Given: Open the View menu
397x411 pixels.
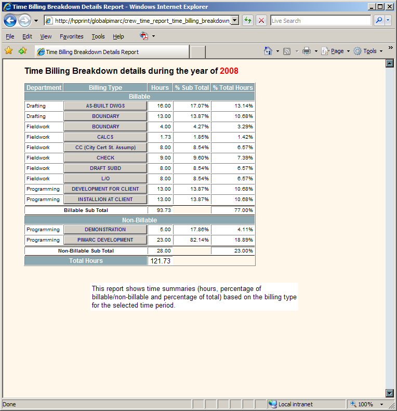Looking at the screenshot, I should 46,36.
